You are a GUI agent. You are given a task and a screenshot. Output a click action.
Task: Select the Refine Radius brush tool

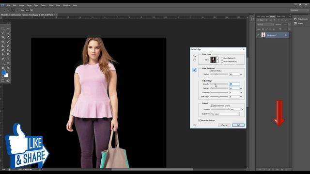(195, 70)
